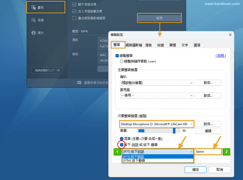Click 設定... button next to speaker dropdown
The height and width of the screenshot is (180, 243).
(x=208, y=83)
